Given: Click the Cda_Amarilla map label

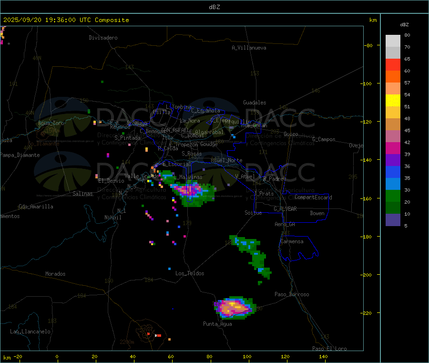Looking at the screenshot, I should 36,207.
